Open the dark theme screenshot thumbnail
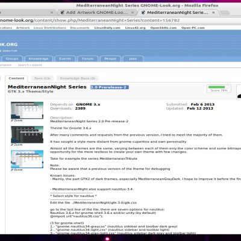 click(x=27, y=134)
